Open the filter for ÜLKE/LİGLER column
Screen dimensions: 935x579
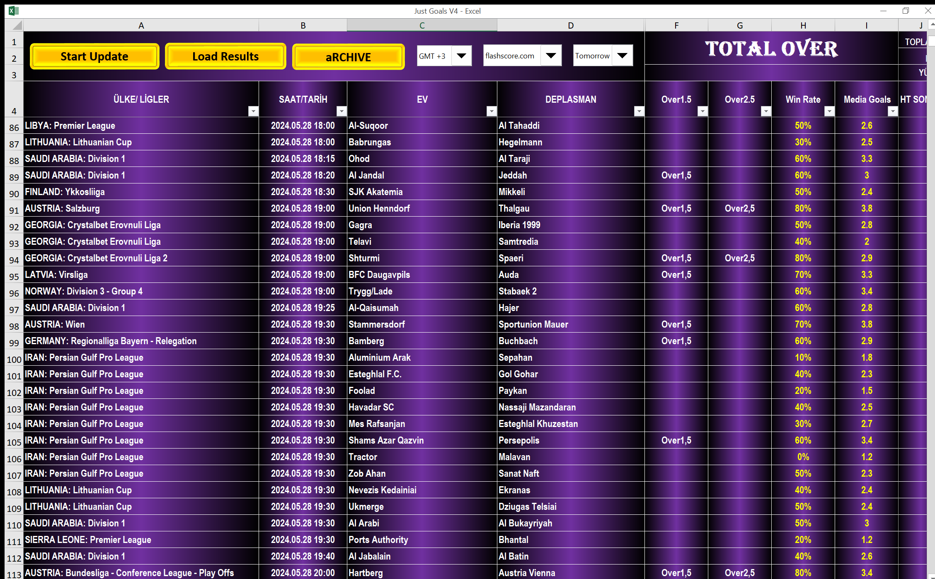point(253,111)
